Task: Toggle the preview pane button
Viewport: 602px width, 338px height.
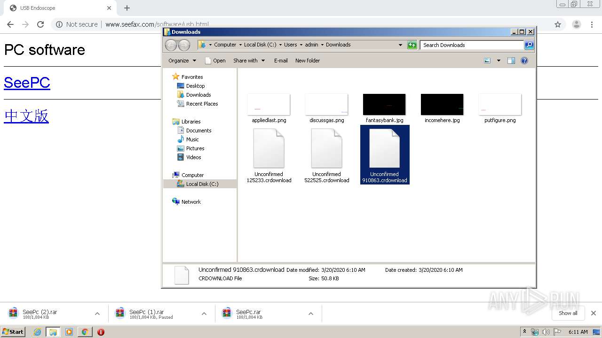Action: 511,61
